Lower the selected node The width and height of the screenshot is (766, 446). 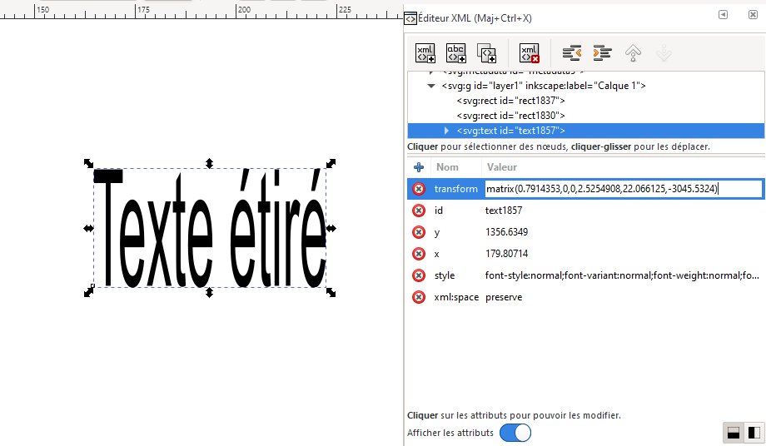[x=664, y=52]
